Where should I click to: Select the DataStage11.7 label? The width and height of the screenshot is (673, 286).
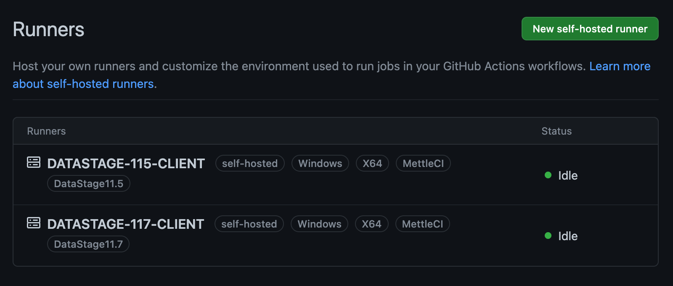(x=88, y=244)
